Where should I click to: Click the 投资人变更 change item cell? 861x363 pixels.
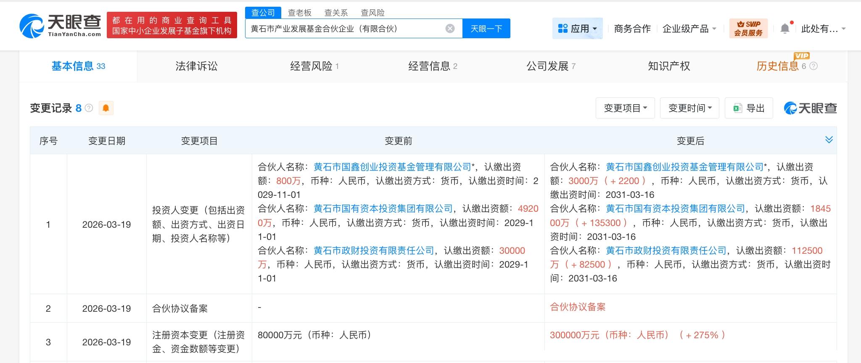[x=199, y=224]
